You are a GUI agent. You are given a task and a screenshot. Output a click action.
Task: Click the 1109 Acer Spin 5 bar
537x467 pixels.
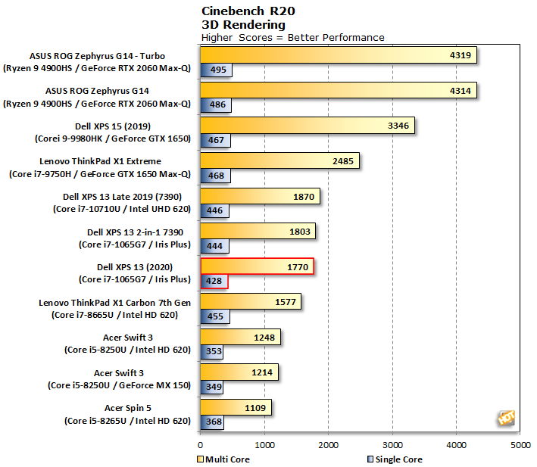coord(236,407)
